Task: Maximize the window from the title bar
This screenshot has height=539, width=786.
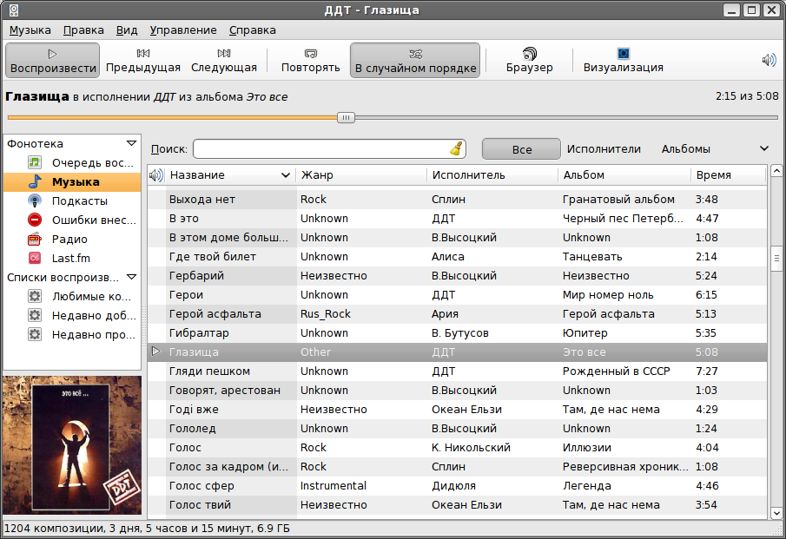Action: (x=751, y=10)
